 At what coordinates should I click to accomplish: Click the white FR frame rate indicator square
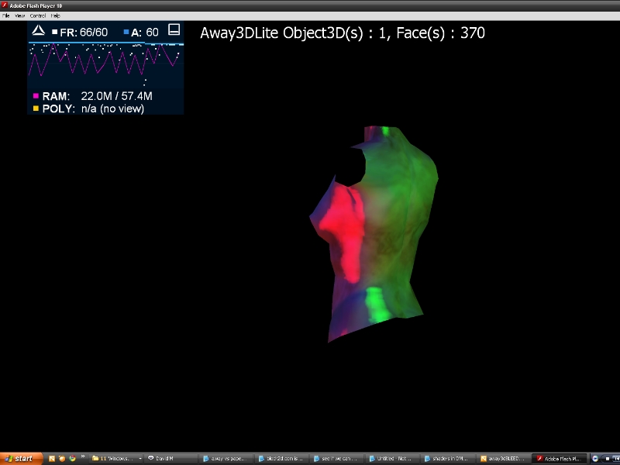coord(54,33)
